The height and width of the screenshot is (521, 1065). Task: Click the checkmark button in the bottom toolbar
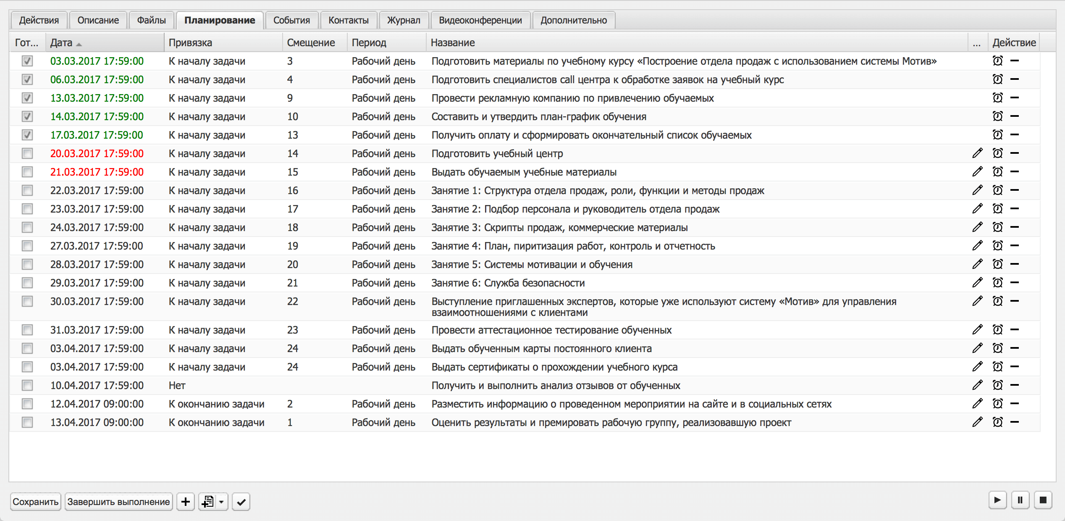(241, 502)
